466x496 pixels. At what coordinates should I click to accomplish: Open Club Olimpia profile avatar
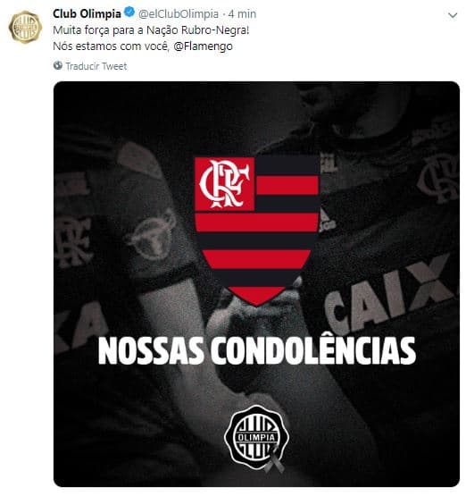click(25, 27)
